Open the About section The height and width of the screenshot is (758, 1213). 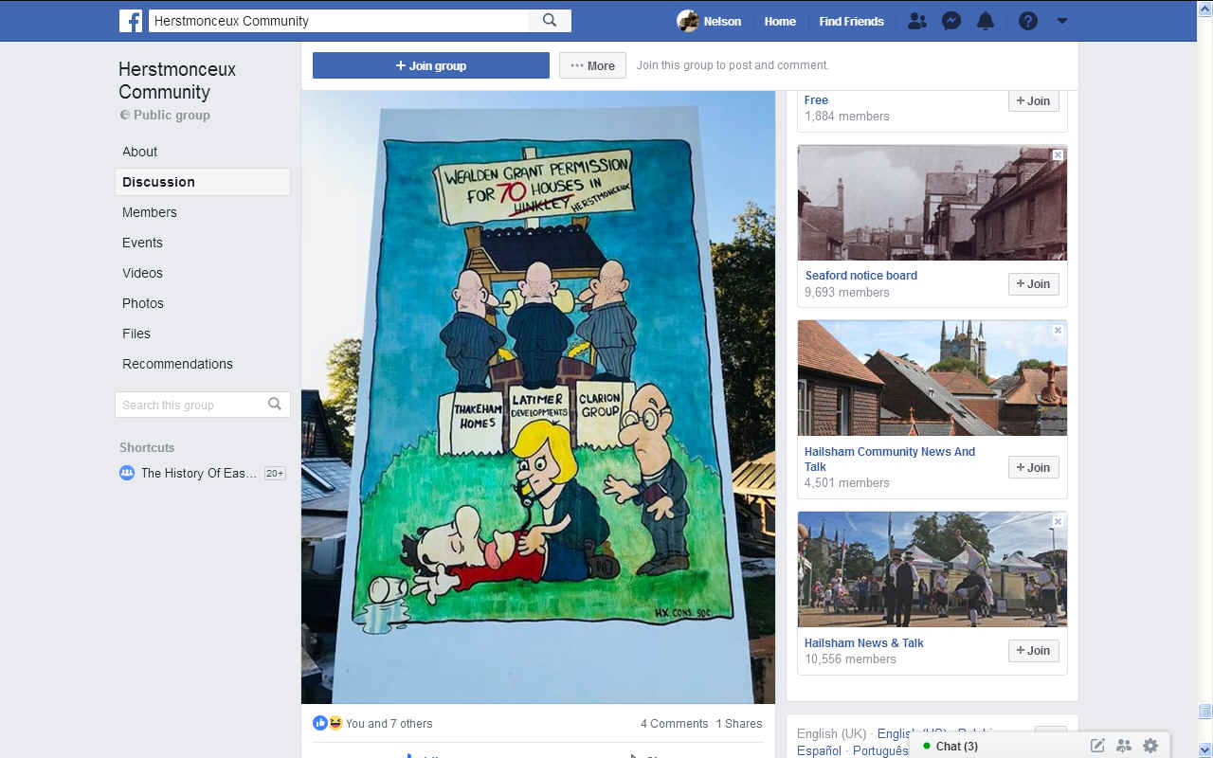click(x=139, y=152)
